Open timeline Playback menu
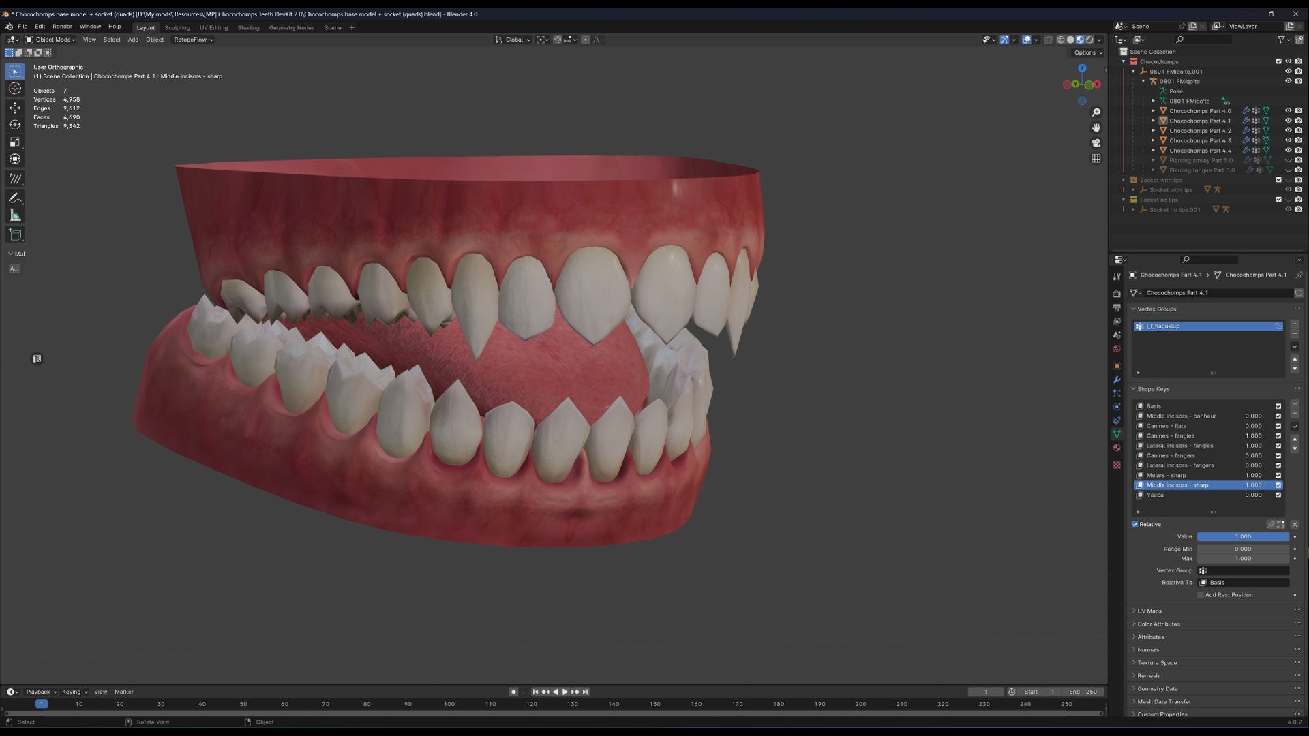 tap(41, 692)
